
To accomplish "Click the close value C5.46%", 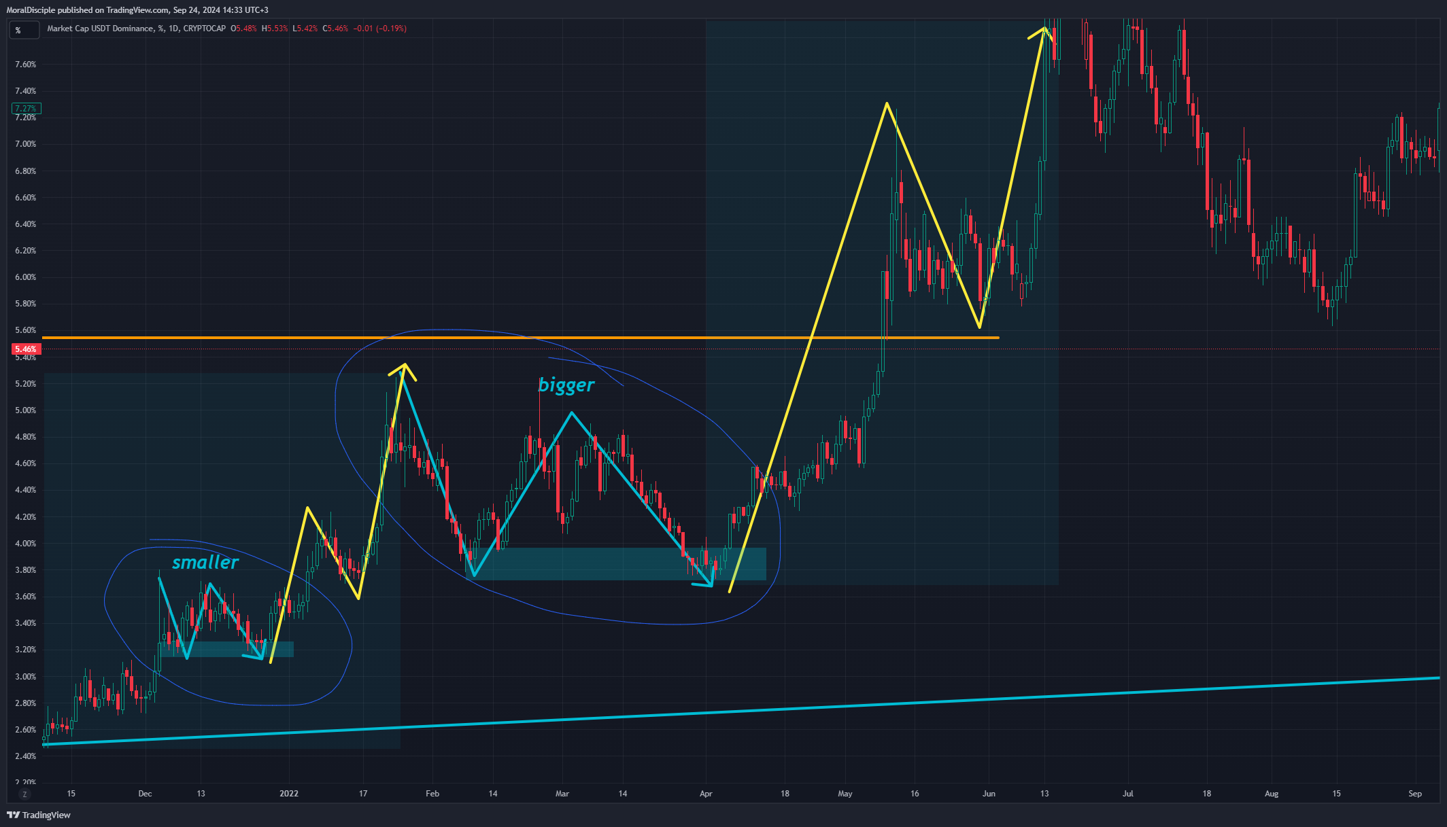I will click(x=335, y=29).
